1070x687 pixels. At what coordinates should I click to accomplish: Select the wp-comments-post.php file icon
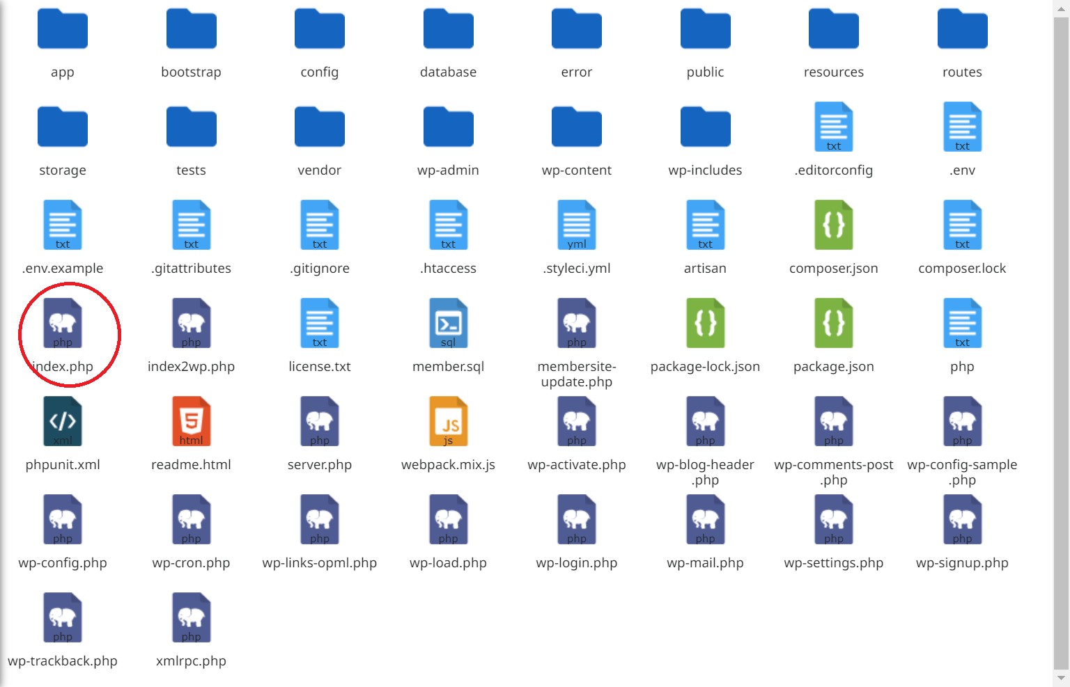coord(834,421)
